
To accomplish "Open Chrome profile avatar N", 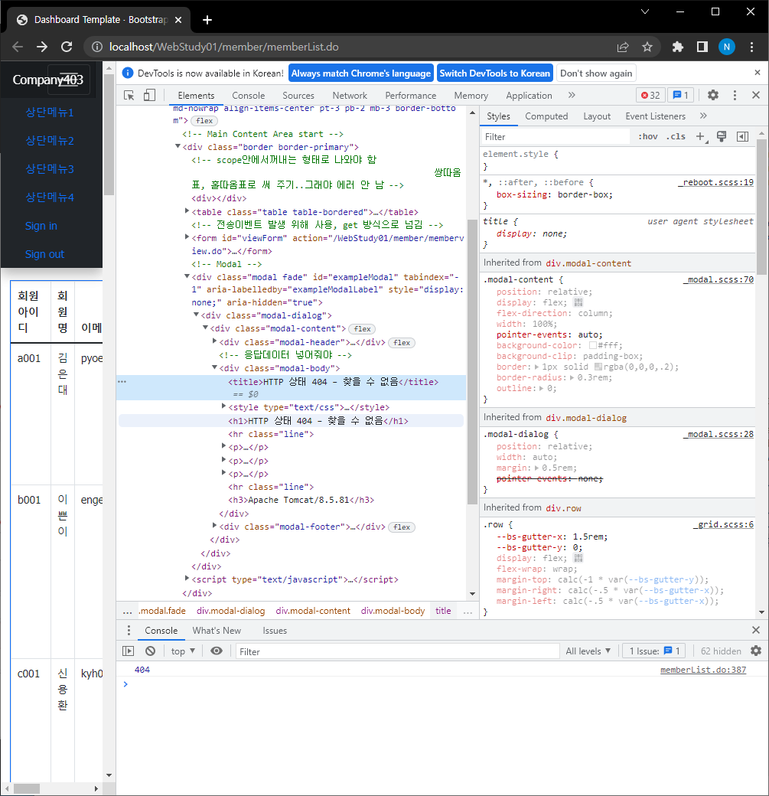I will point(727,47).
